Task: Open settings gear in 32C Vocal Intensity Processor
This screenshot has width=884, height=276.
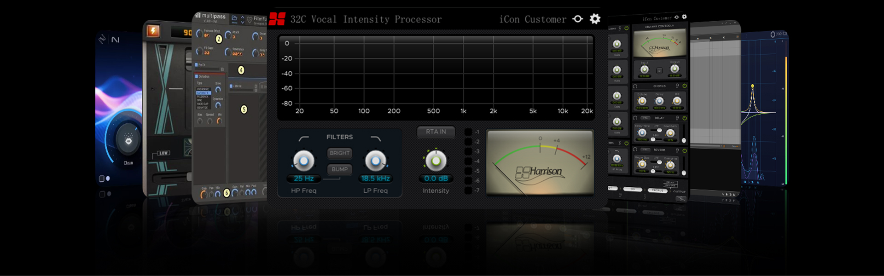Action: pyautogui.click(x=595, y=19)
